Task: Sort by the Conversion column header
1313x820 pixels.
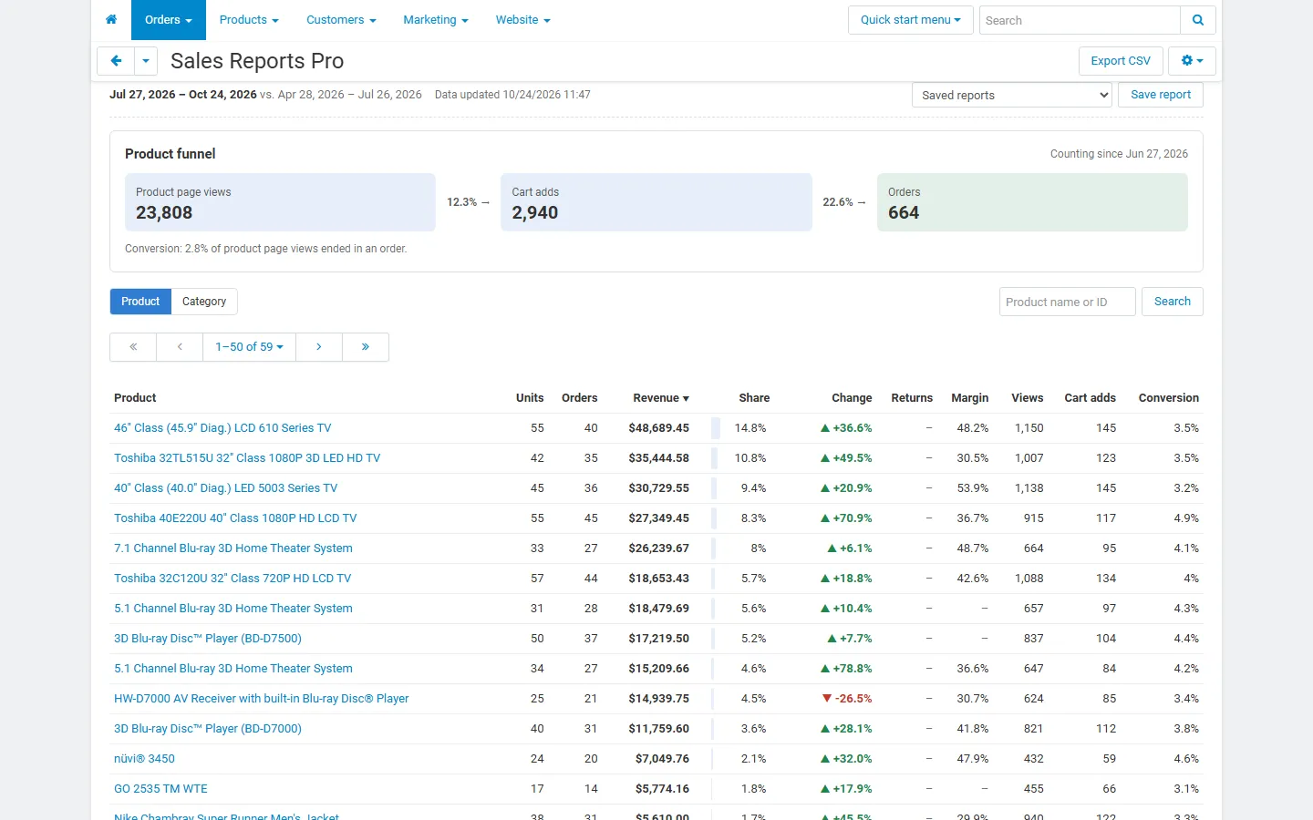Action: click(x=1169, y=398)
